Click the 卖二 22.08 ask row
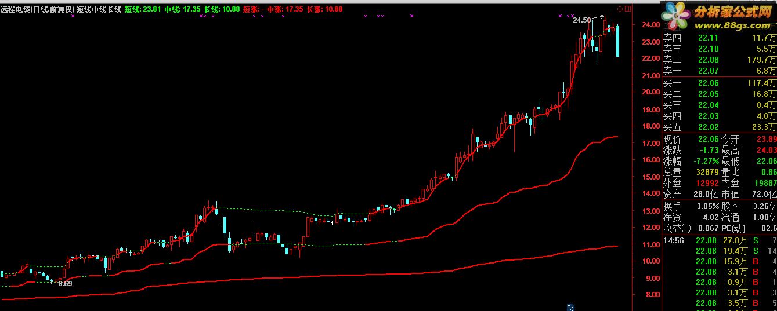Viewport: 777px width, 311px height. [x=720, y=60]
